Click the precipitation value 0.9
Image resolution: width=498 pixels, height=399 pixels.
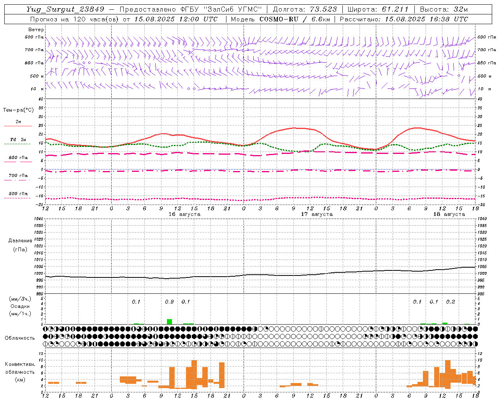[x=169, y=302]
